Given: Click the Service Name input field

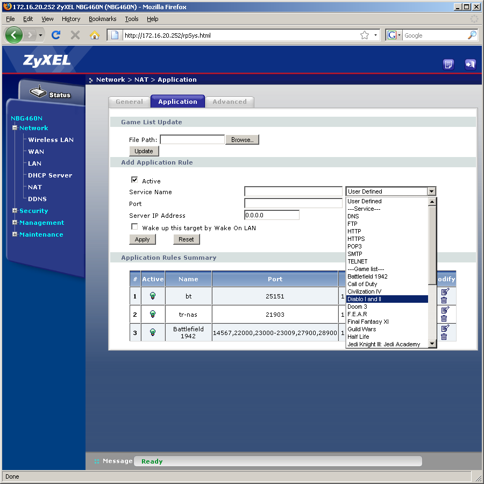Looking at the screenshot, I should (x=293, y=191).
